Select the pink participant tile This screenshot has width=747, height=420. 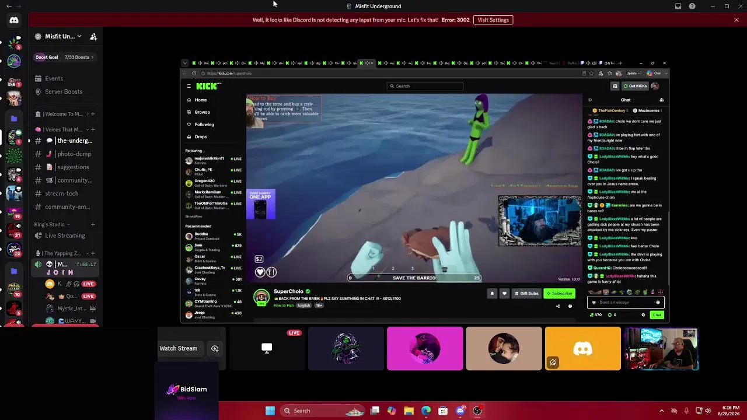(425, 348)
